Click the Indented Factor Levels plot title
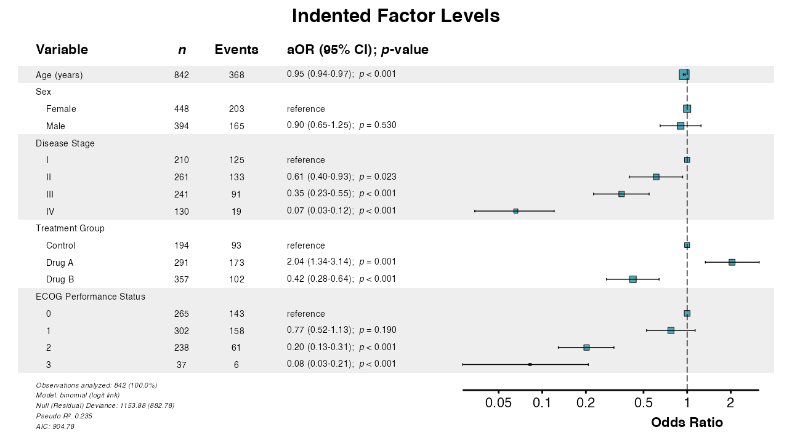Screen dimensions: 792x443 (395, 16)
